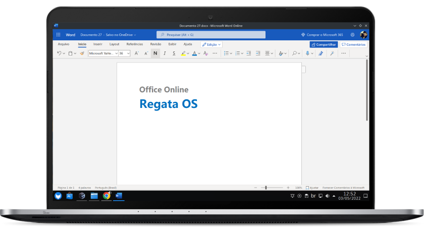Click the paragraph alignment icon
The image size is (424, 229).
click(267, 53)
